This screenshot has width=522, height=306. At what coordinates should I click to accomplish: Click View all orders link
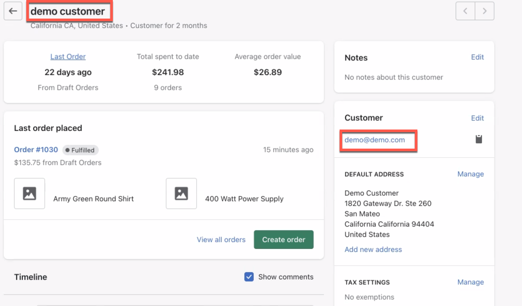(x=221, y=240)
